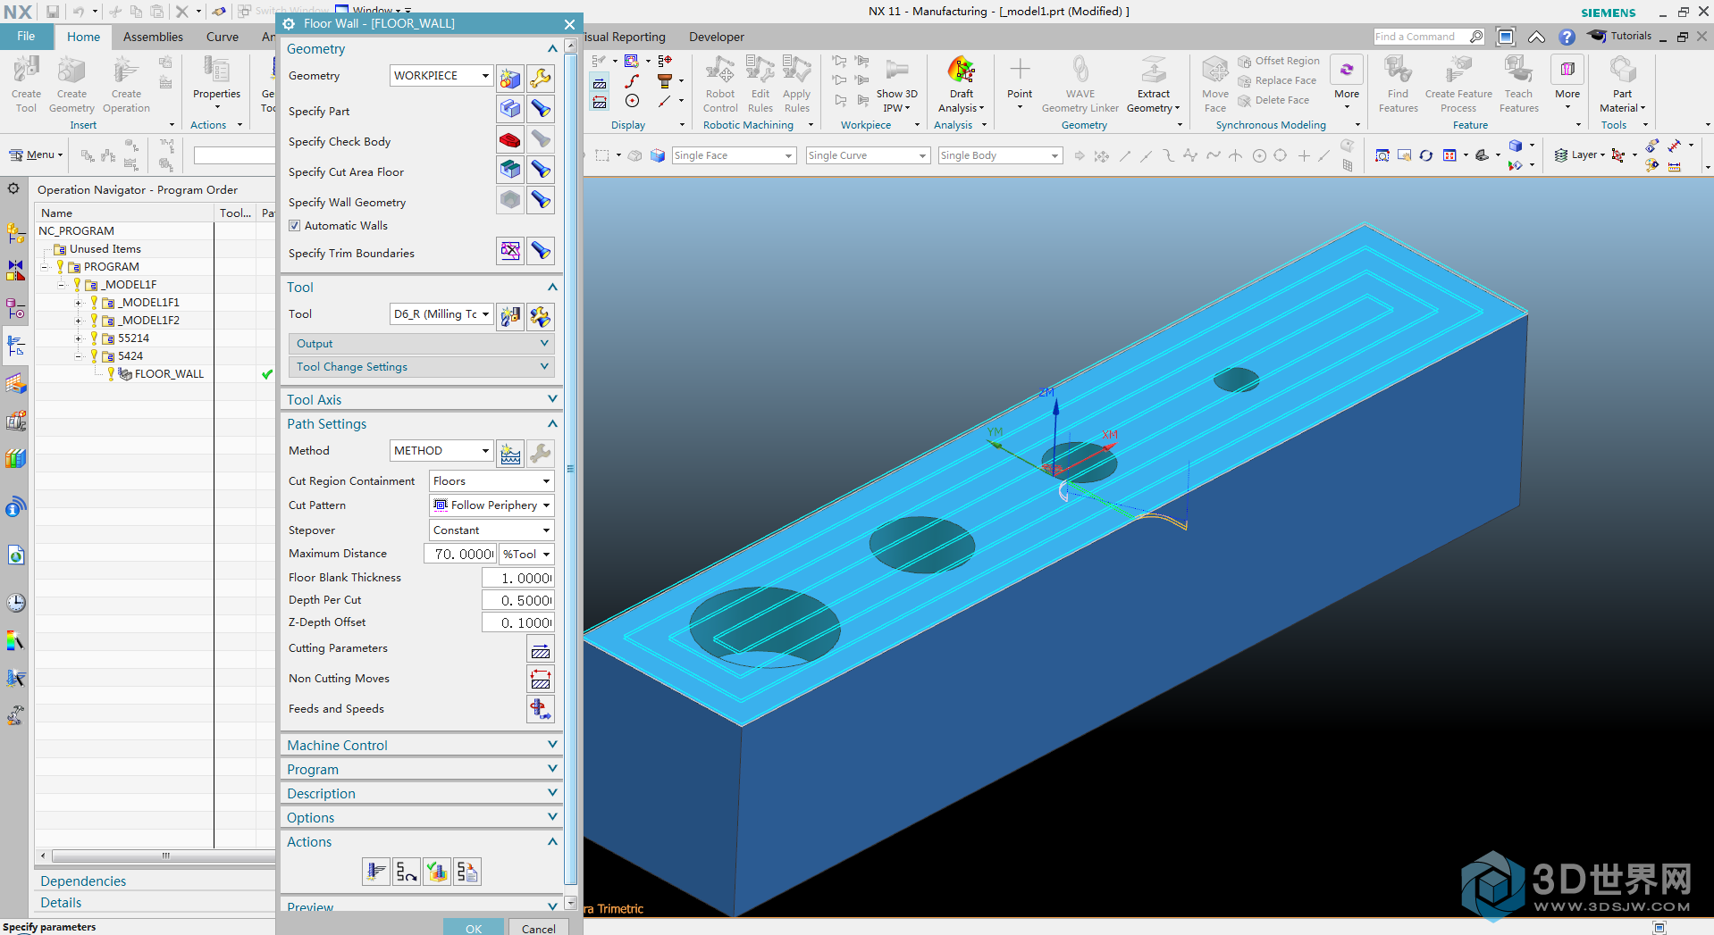Collapse the Path Settings section

[x=421, y=423]
